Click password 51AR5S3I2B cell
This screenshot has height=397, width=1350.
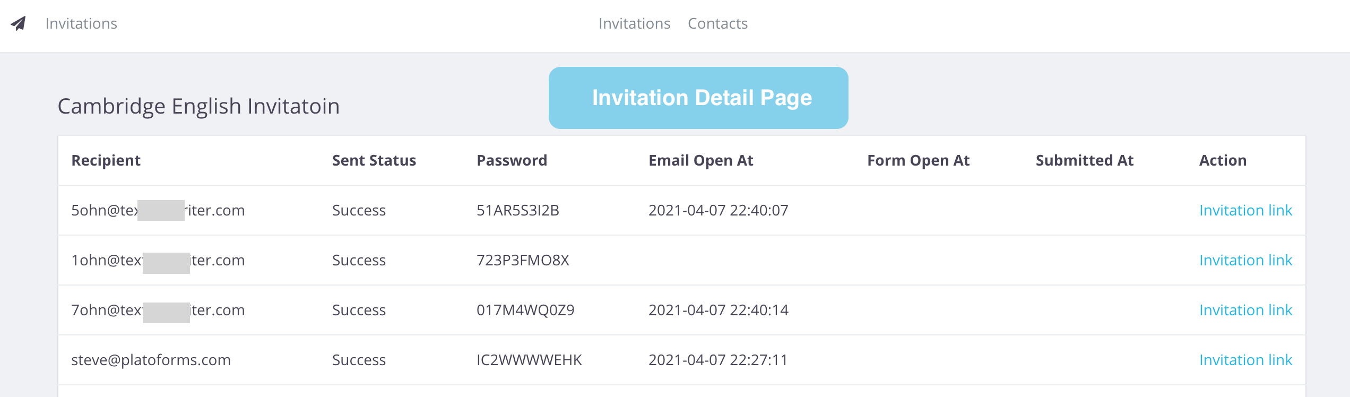click(518, 210)
